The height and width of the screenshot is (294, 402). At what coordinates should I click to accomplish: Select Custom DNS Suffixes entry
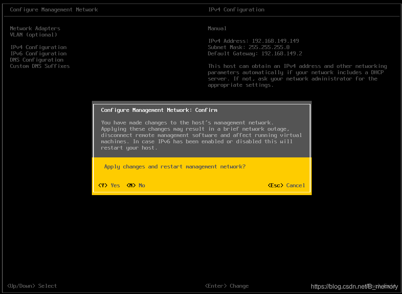40,66
